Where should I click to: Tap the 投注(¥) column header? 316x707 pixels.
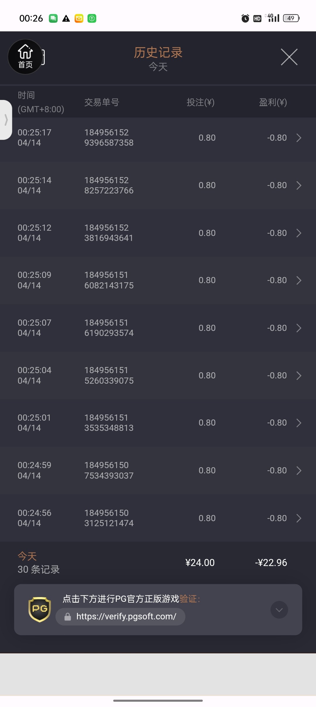[200, 102]
